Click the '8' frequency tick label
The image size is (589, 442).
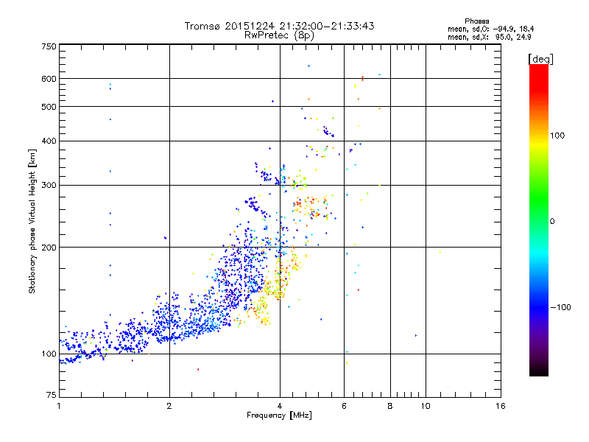[x=390, y=406]
